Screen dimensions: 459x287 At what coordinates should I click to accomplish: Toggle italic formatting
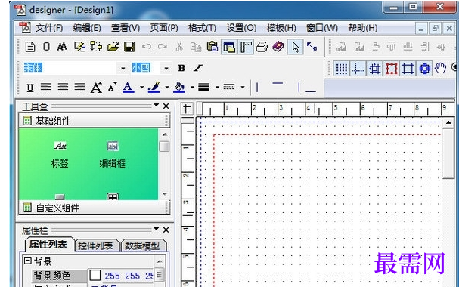tap(198, 68)
